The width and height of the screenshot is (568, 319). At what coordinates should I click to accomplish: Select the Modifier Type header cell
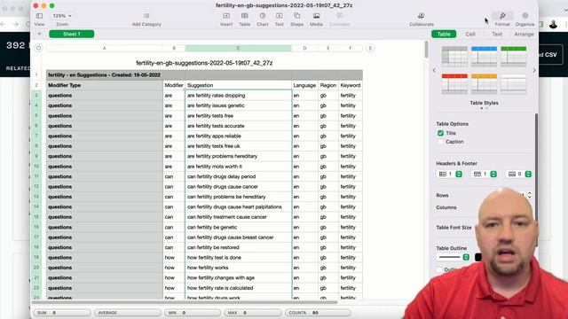[x=105, y=85]
